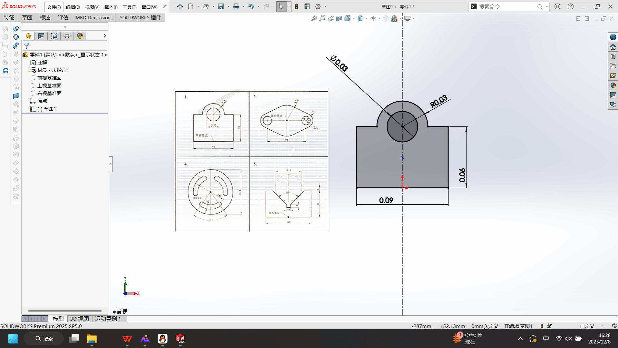Viewport: 618px width, 348px height.
Task: Expand the Save button dropdown arrow
Action: click(228, 6)
